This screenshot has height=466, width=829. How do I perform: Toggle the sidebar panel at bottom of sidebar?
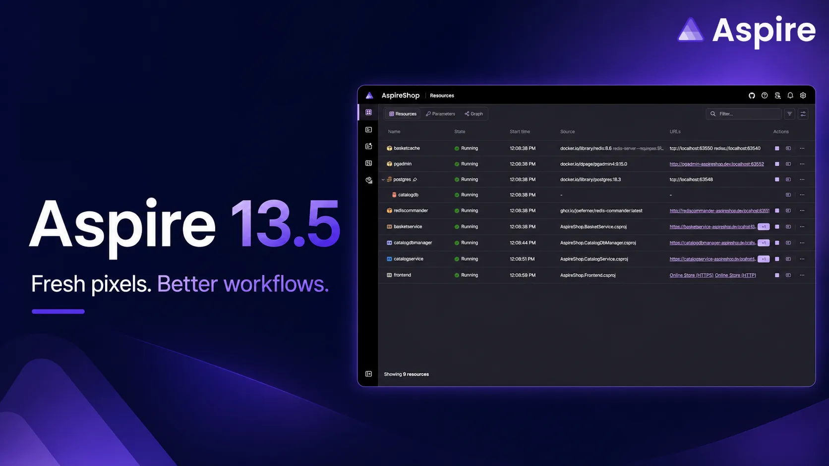tap(368, 374)
